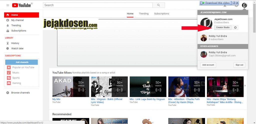Open LAGU INDONESIA recommended thumbnail
The width and height of the screenshot is (256, 124).
coord(109,121)
